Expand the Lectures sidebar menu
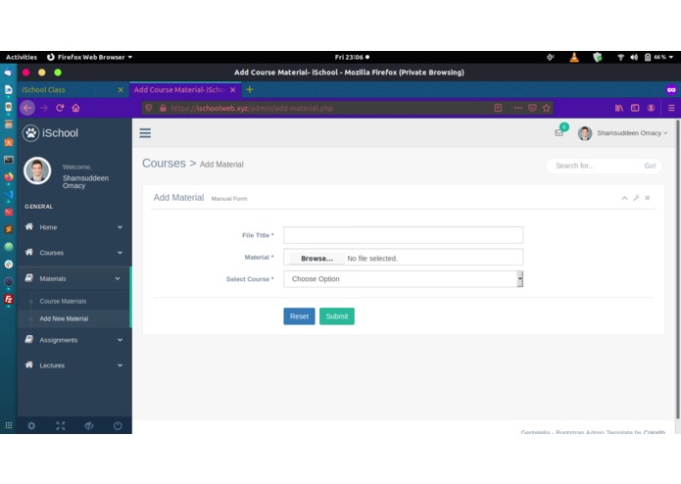This screenshot has width=681, height=484. click(x=74, y=365)
